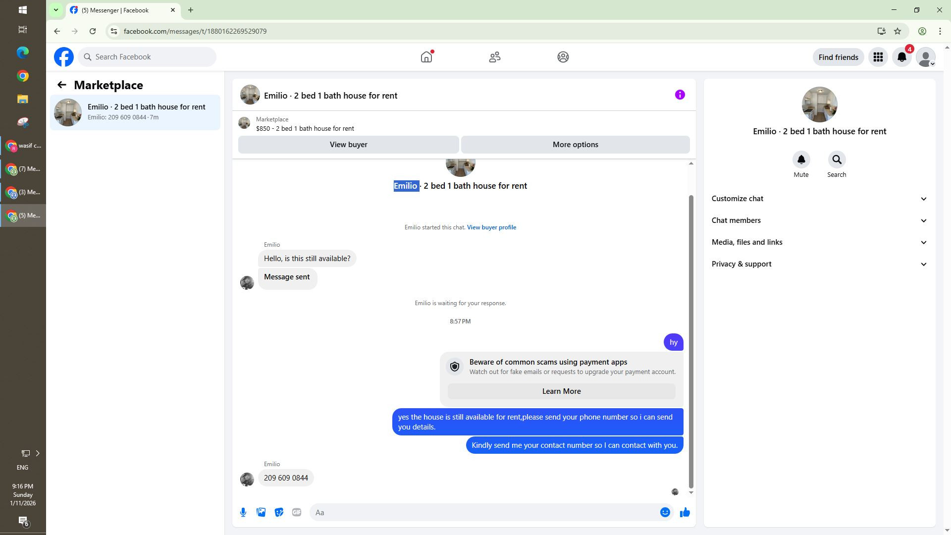Close the Messenger | Facebook tab
The height and width of the screenshot is (535, 951).
click(173, 10)
